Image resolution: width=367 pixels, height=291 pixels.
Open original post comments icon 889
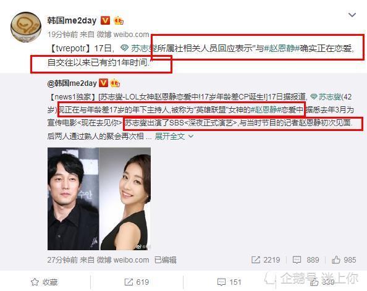(x=306, y=259)
